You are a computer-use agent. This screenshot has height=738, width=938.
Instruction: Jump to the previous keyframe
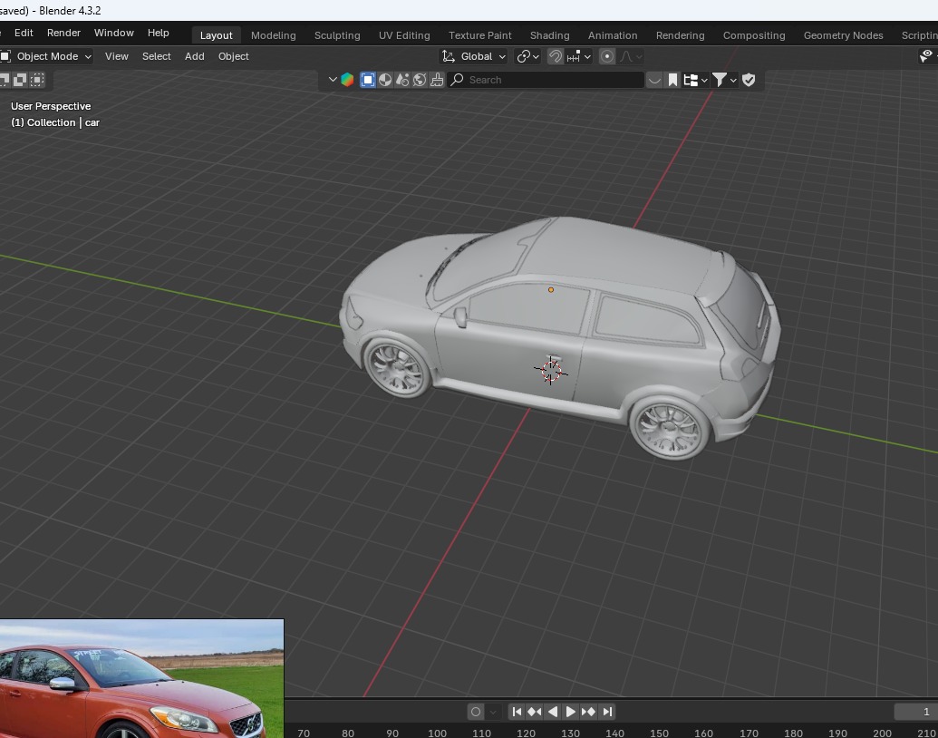[x=534, y=712]
